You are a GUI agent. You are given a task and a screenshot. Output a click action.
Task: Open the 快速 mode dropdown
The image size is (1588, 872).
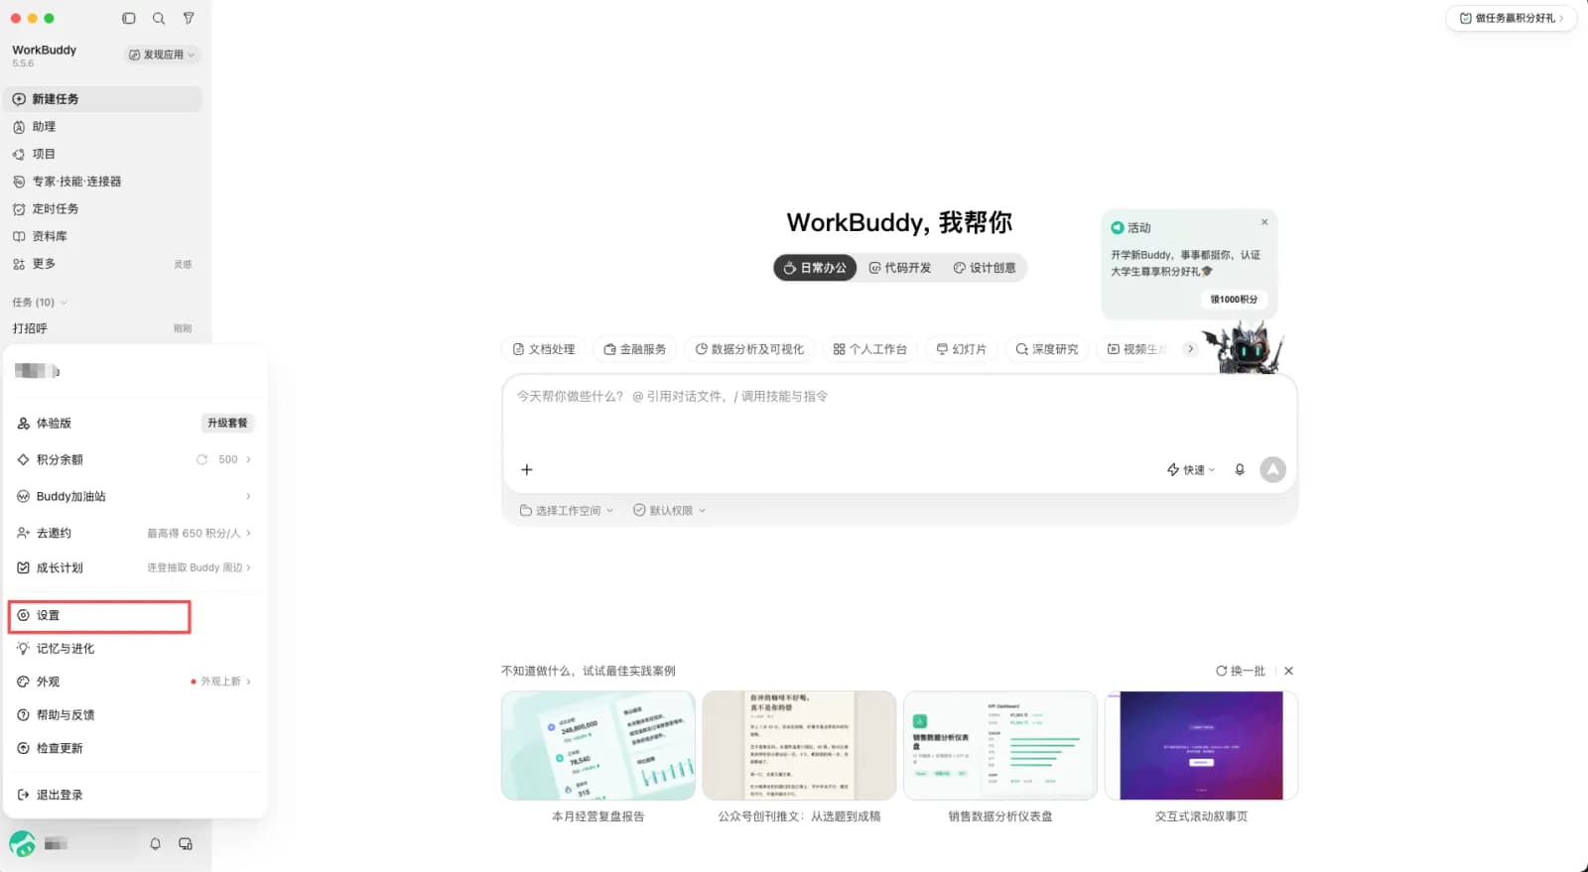click(1191, 469)
